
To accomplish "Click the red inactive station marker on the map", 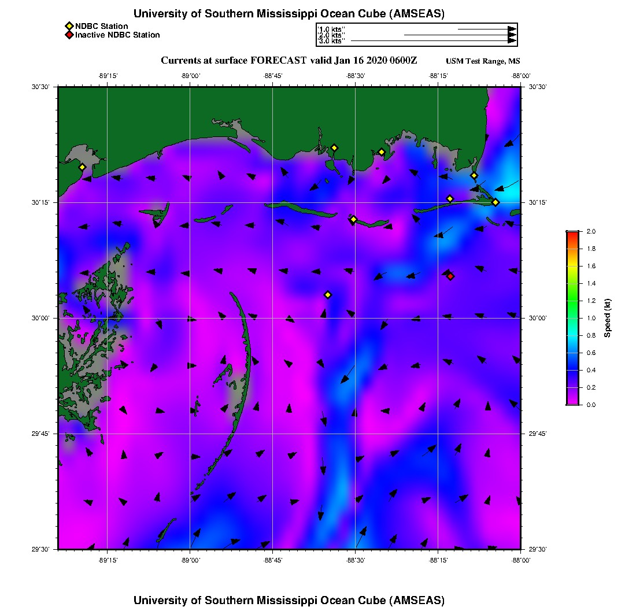I will click(450, 276).
